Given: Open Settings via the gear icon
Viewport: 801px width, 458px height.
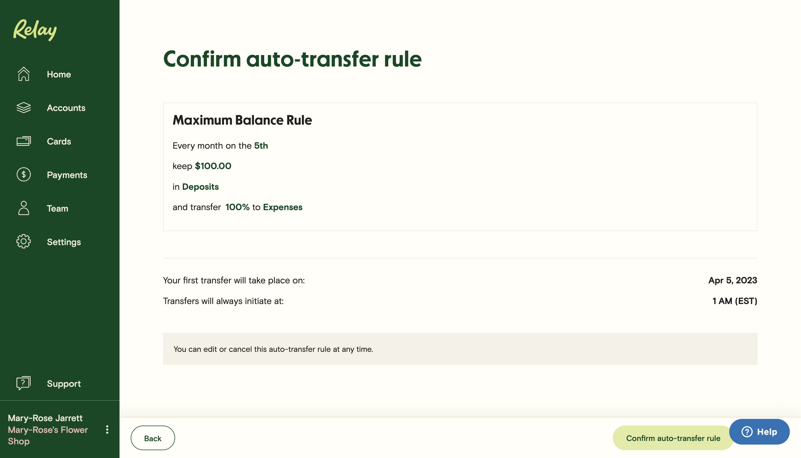Looking at the screenshot, I should (x=23, y=242).
